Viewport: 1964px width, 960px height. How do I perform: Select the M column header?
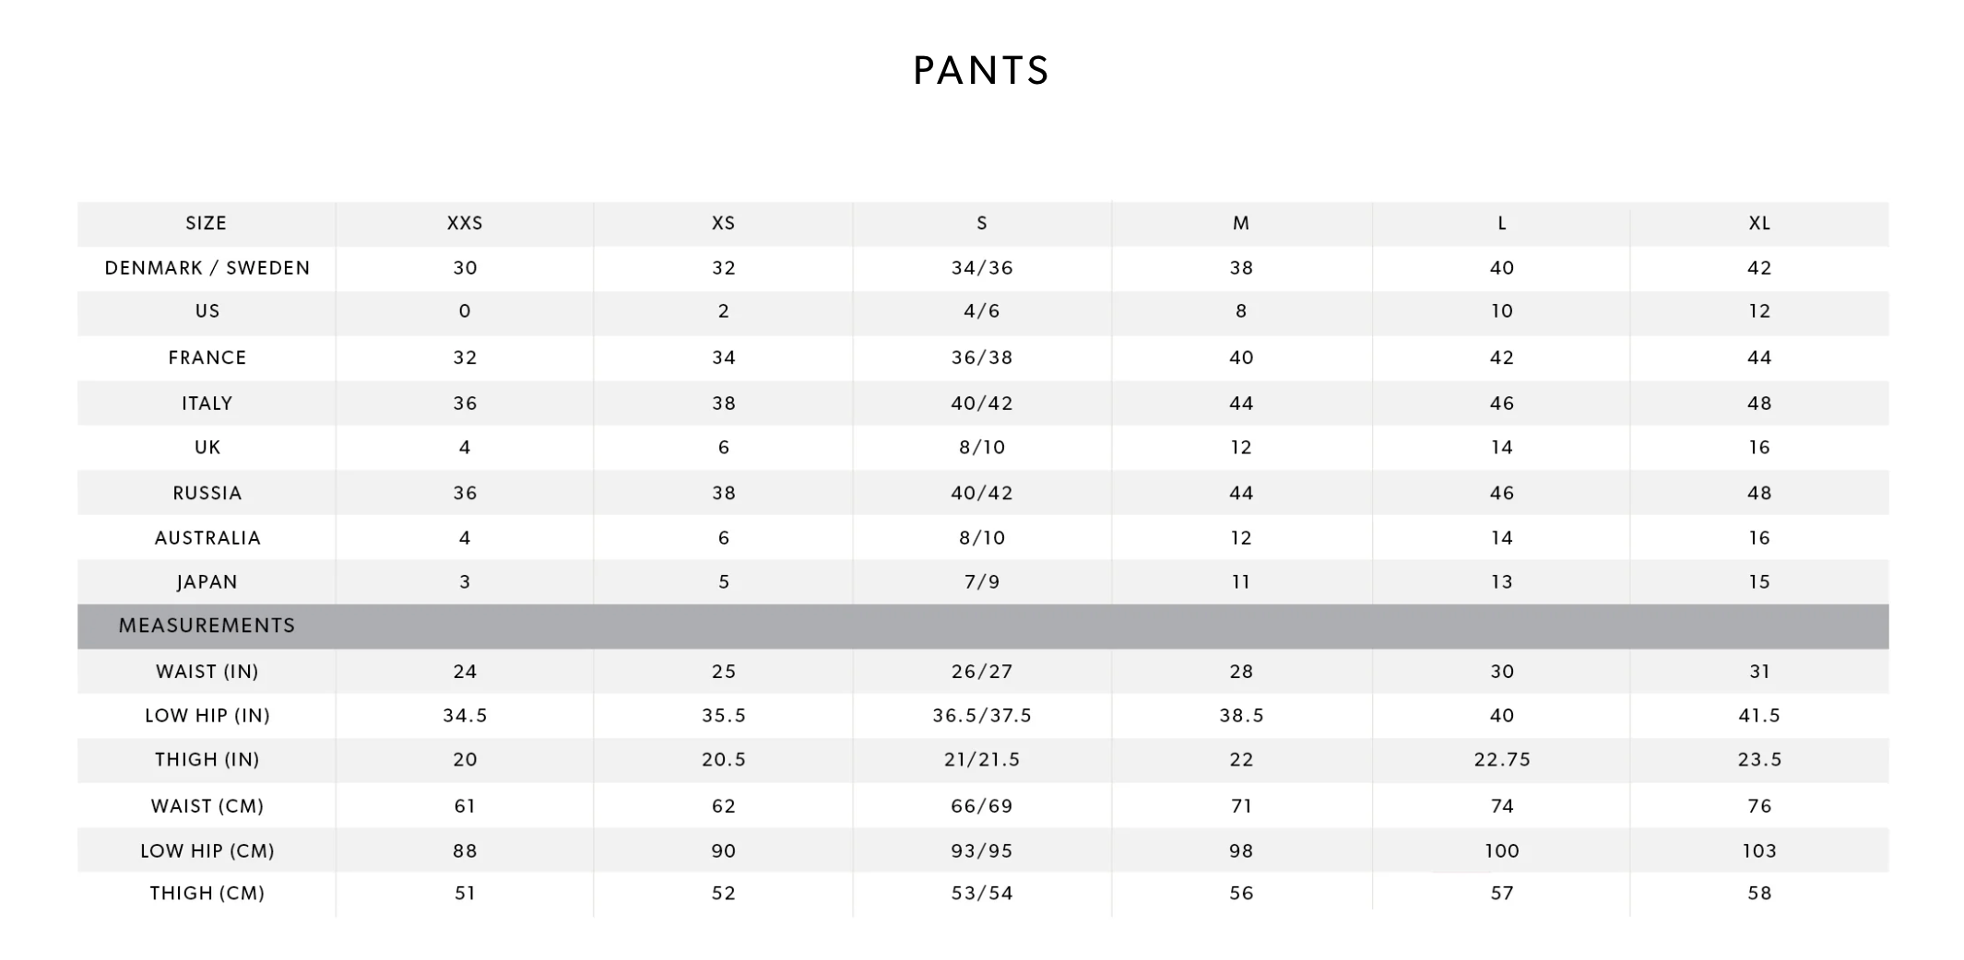[1241, 224]
